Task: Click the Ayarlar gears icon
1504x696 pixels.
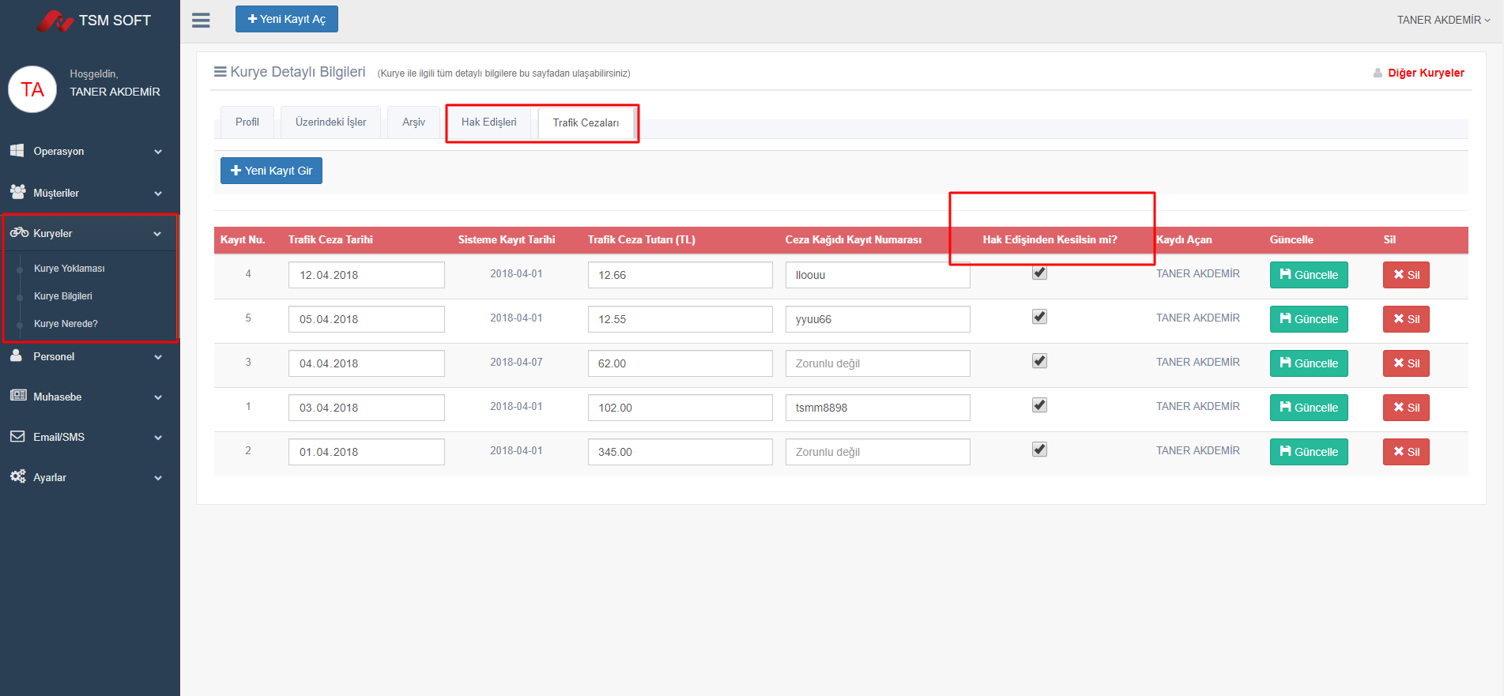Action: point(17,476)
